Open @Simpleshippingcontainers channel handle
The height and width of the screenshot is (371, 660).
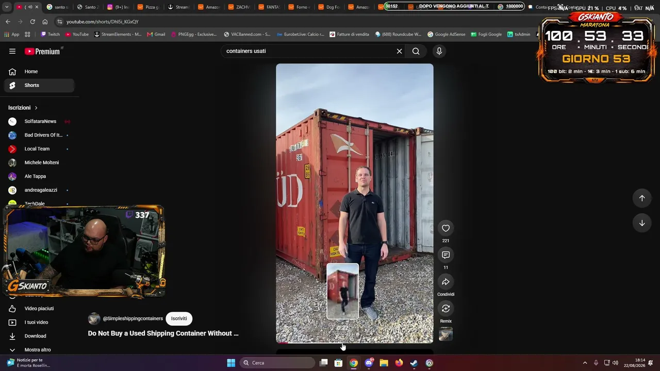pos(133,318)
